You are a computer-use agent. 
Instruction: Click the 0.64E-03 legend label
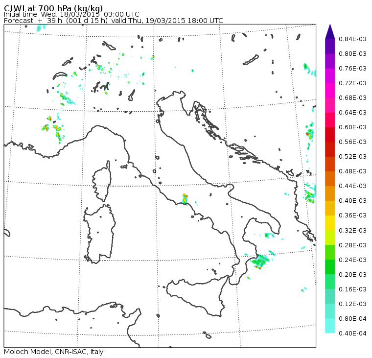[352, 113]
